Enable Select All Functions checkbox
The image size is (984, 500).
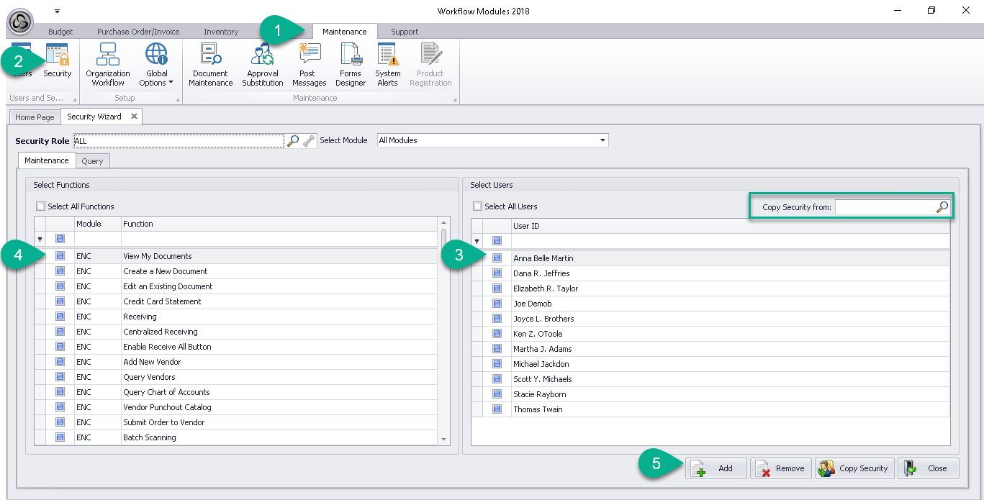click(x=41, y=206)
